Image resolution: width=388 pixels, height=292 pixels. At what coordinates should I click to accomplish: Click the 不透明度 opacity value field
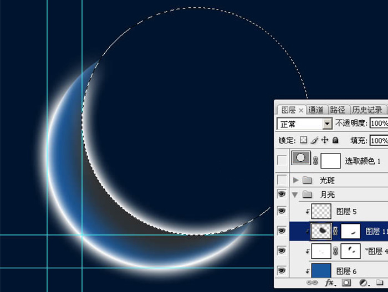(379, 124)
